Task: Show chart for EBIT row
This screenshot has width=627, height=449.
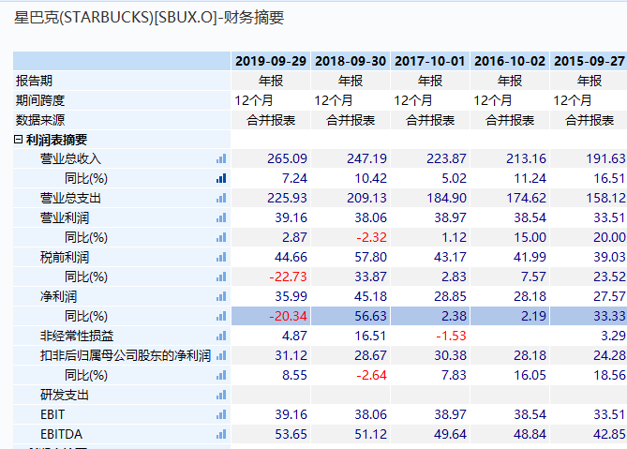Action: (221, 414)
